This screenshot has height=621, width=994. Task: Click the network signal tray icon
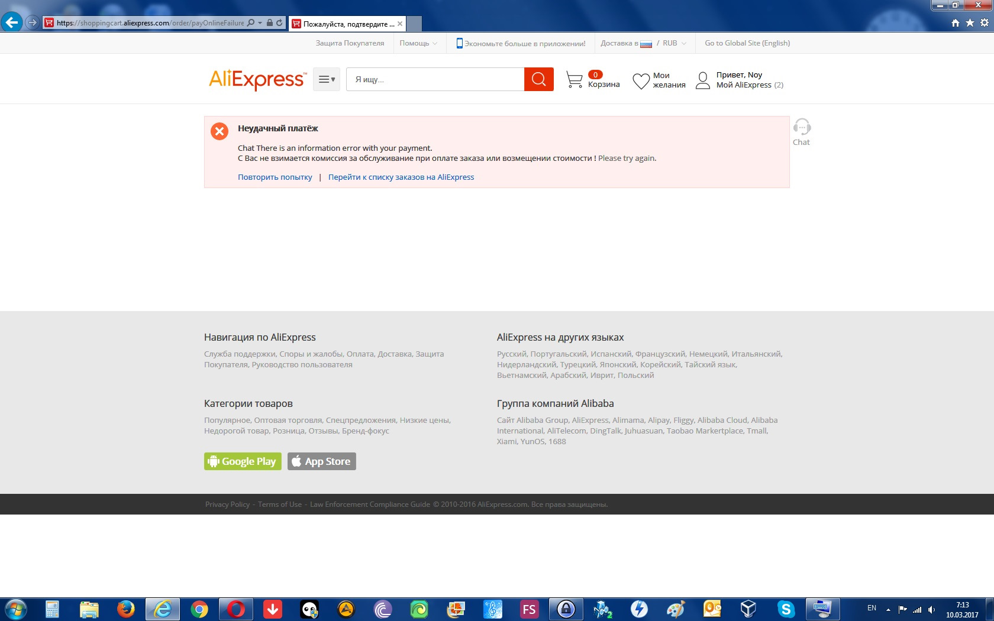pos(917,609)
